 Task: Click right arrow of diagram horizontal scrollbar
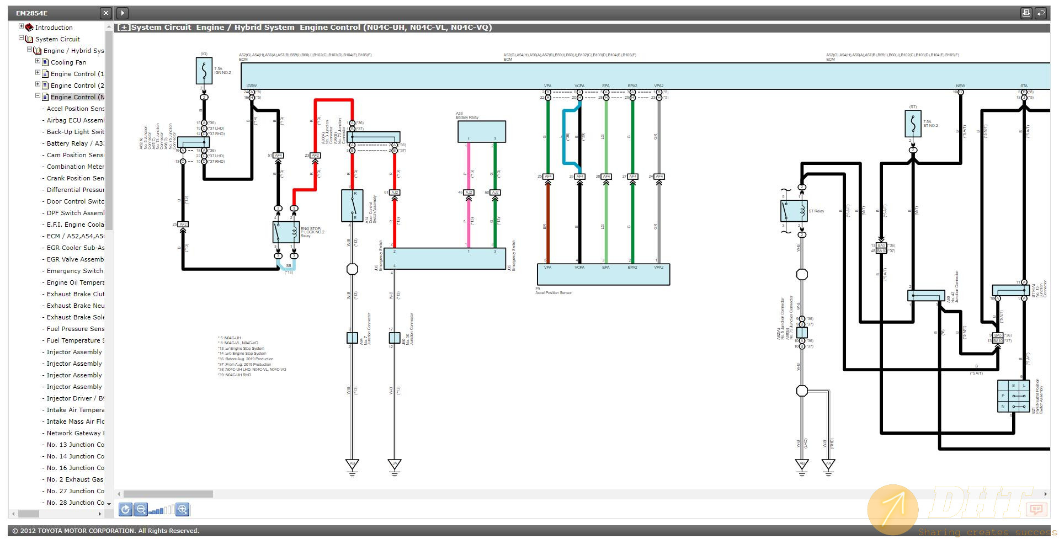(x=1045, y=494)
